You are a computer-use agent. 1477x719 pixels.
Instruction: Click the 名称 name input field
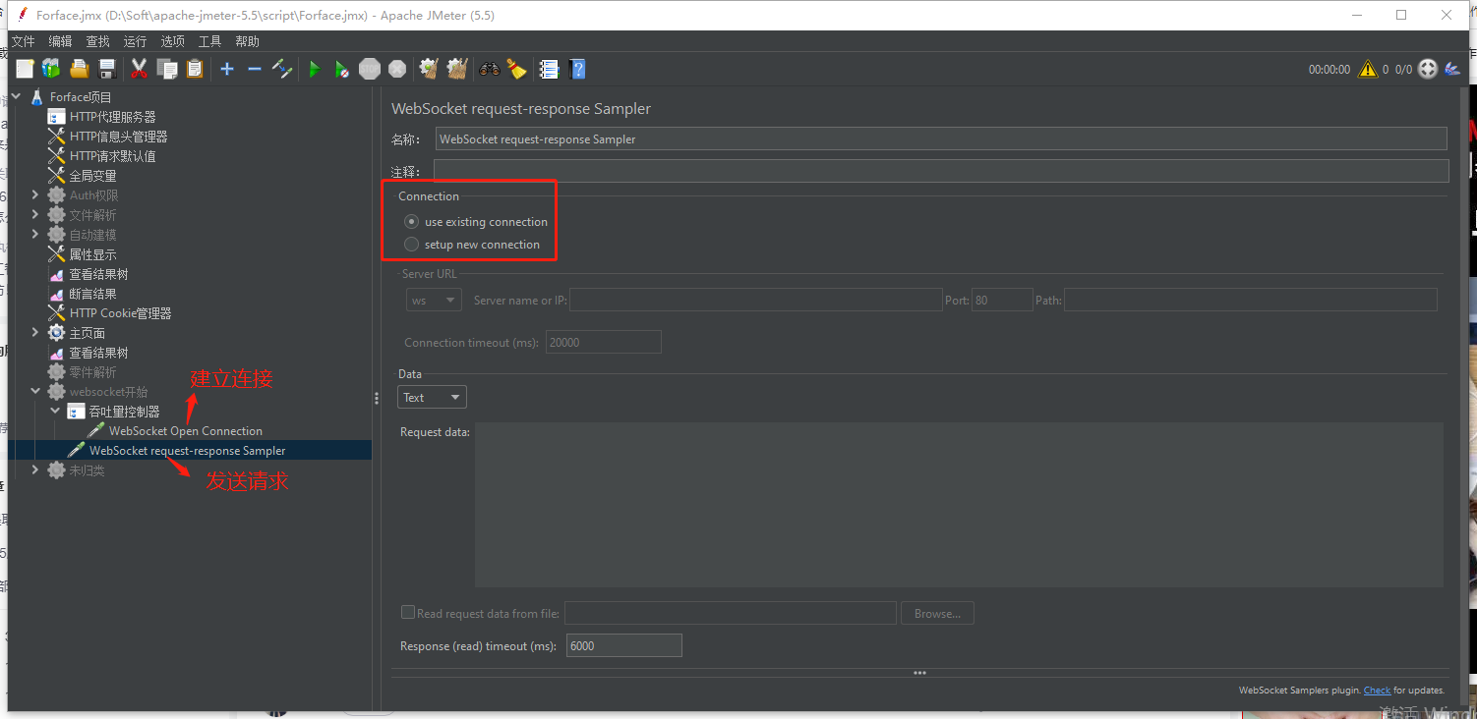pyautogui.click(x=941, y=138)
